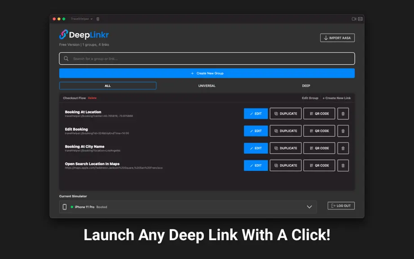Click trash icon in the title bar
The image size is (414, 259).
[98, 19]
